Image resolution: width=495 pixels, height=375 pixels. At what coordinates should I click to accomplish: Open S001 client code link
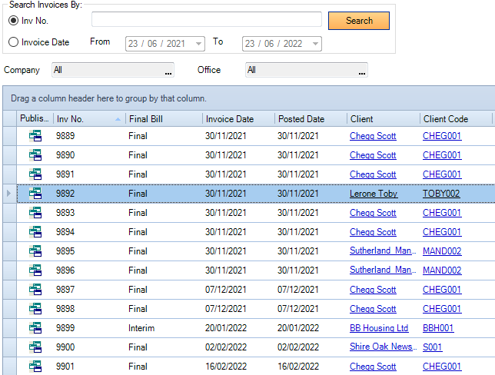tap(432, 347)
